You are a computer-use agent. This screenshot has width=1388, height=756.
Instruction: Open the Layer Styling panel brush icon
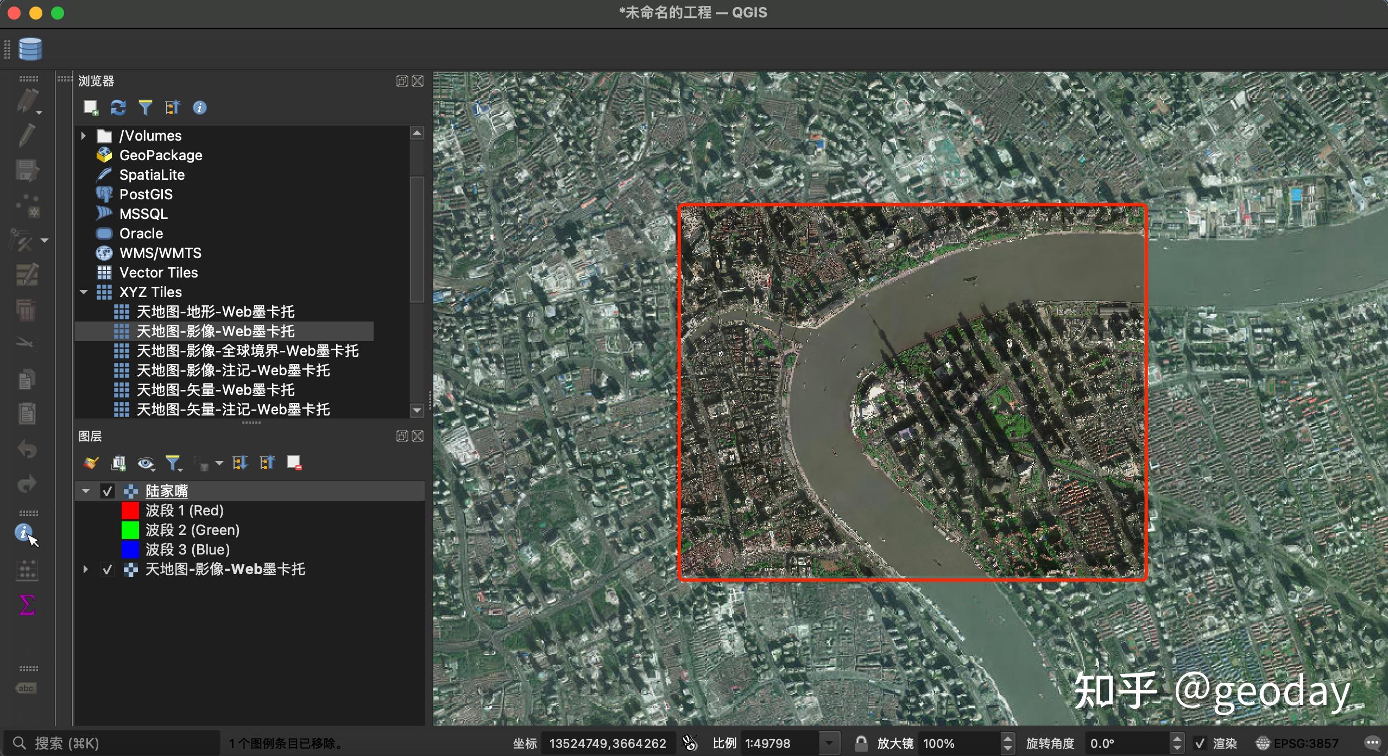point(91,463)
